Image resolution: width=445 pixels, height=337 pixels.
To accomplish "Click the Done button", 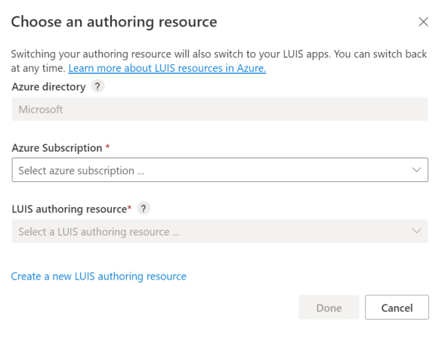I will (x=329, y=308).
